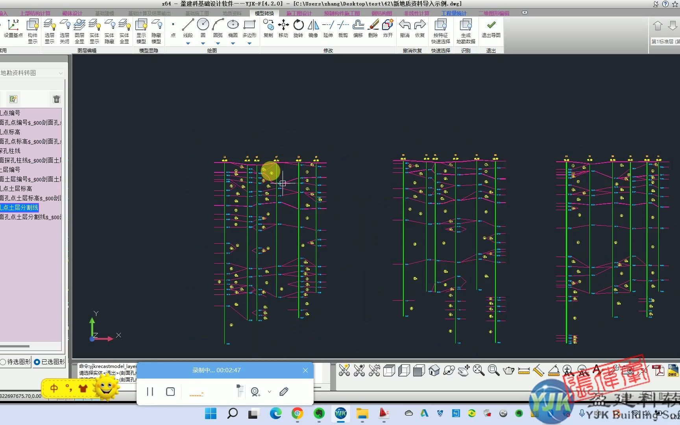Click the 实体隐藏 (hide entity) tool
The width and height of the screenshot is (680, 425).
click(109, 31)
